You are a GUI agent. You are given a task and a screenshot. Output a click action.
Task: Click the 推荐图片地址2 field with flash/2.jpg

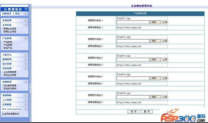pos(142,37)
